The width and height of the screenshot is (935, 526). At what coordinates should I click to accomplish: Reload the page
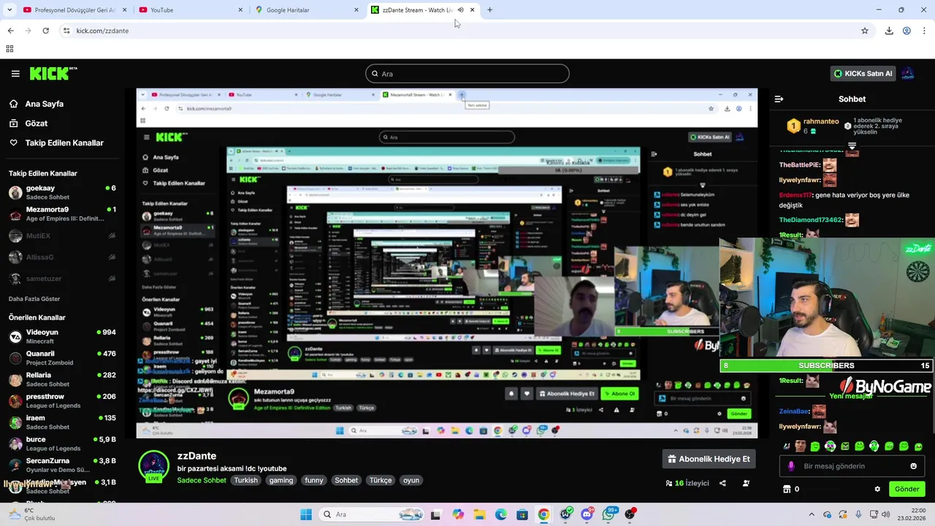(x=45, y=31)
